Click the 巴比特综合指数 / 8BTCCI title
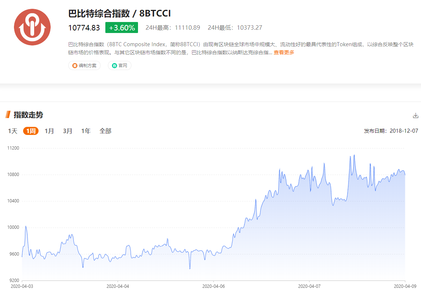 (120, 14)
